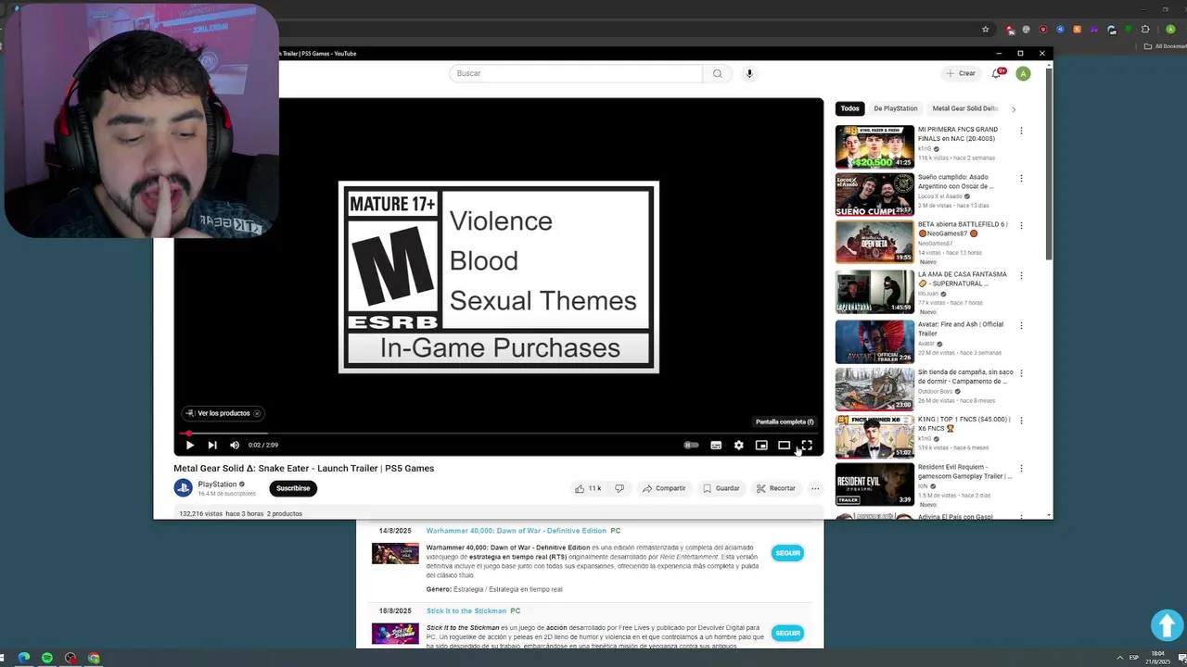The image size is (1187, 667).
Task: Switch to theater mode view
Action: (784, 446)
